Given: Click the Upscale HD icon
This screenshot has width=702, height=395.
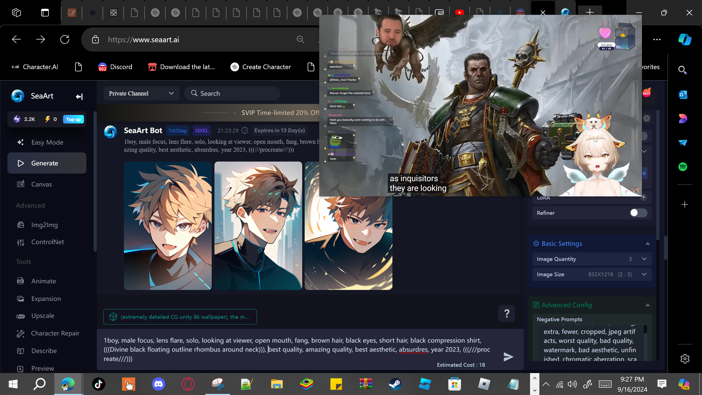Looking at the screenshot, I should pos(21,316).
